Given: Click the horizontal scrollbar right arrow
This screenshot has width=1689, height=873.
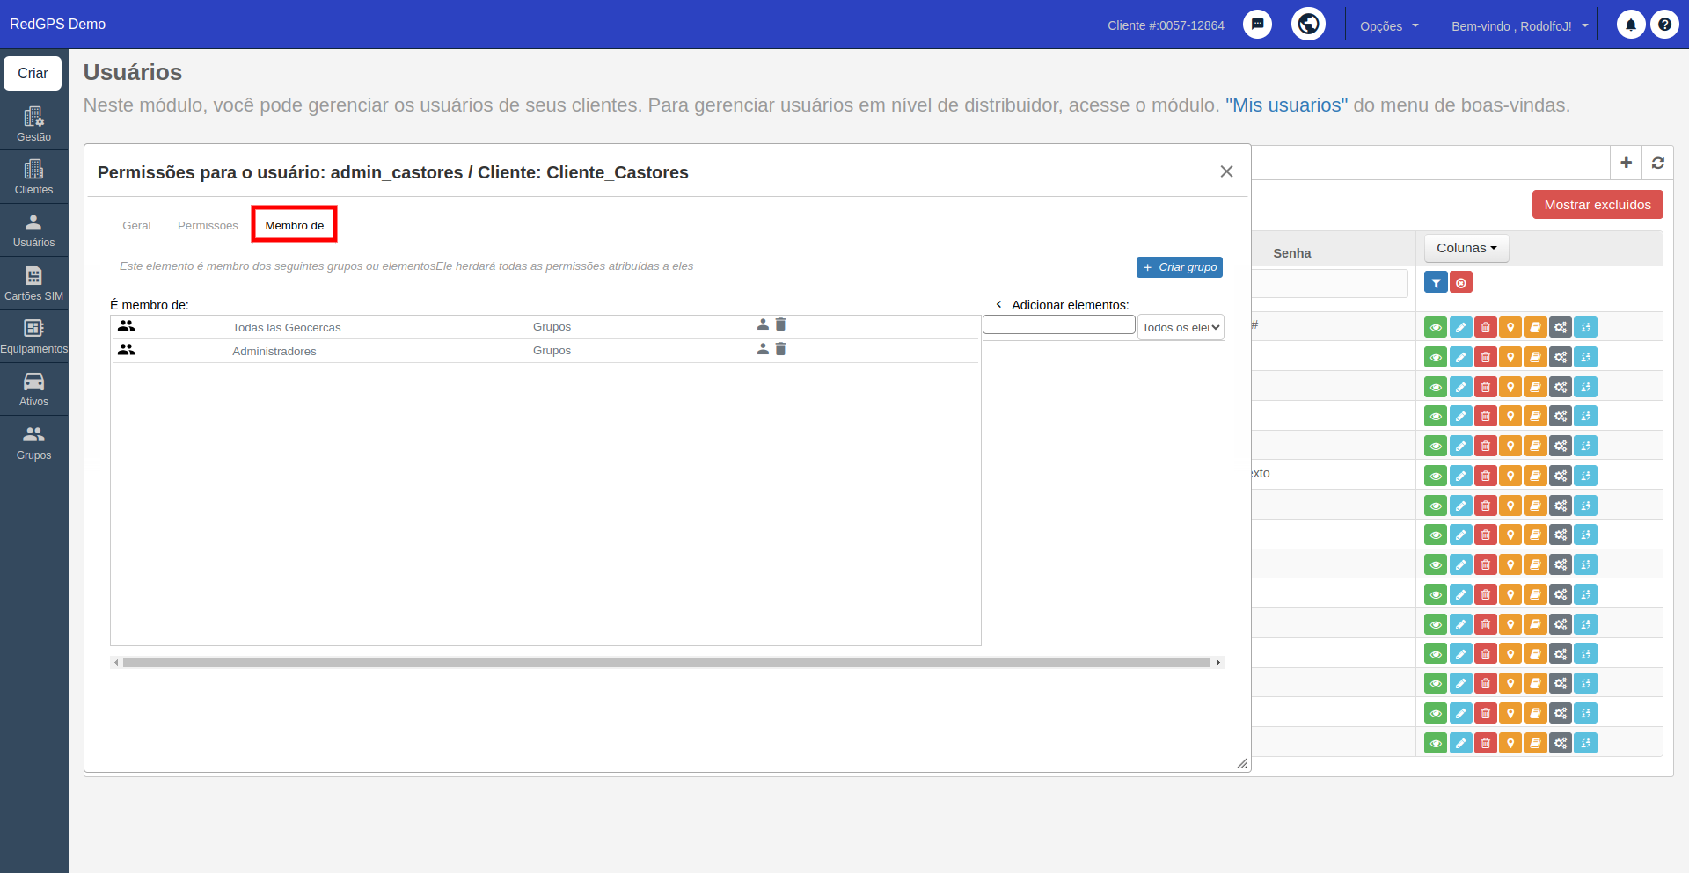Looking at the screenshot, I should pyautogui.click(x=1218, y=662).
